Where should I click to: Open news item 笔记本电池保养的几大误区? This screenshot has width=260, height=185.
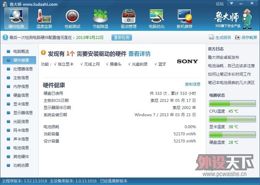231,83
